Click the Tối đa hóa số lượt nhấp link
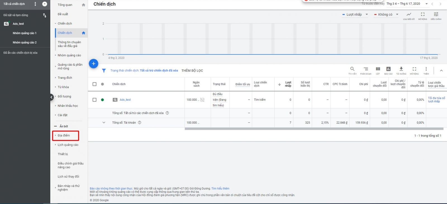 (436, 100)
